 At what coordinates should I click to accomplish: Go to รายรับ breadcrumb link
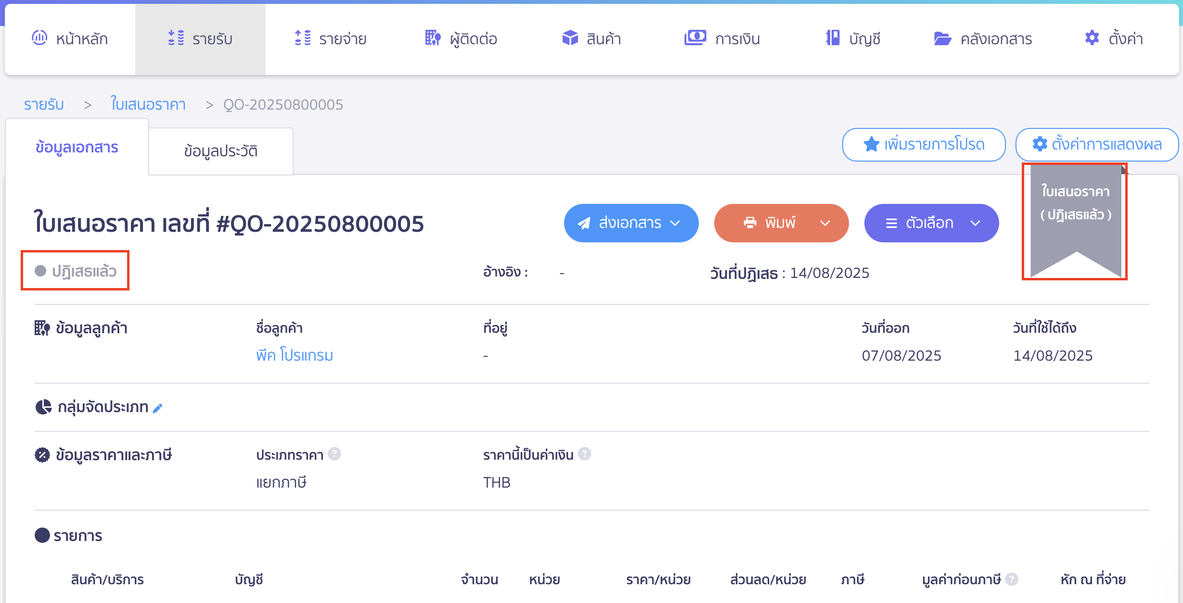(x=44, y=104)
